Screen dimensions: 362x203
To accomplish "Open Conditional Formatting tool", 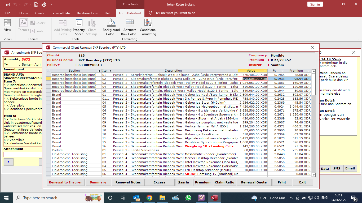I will [148, 27].
